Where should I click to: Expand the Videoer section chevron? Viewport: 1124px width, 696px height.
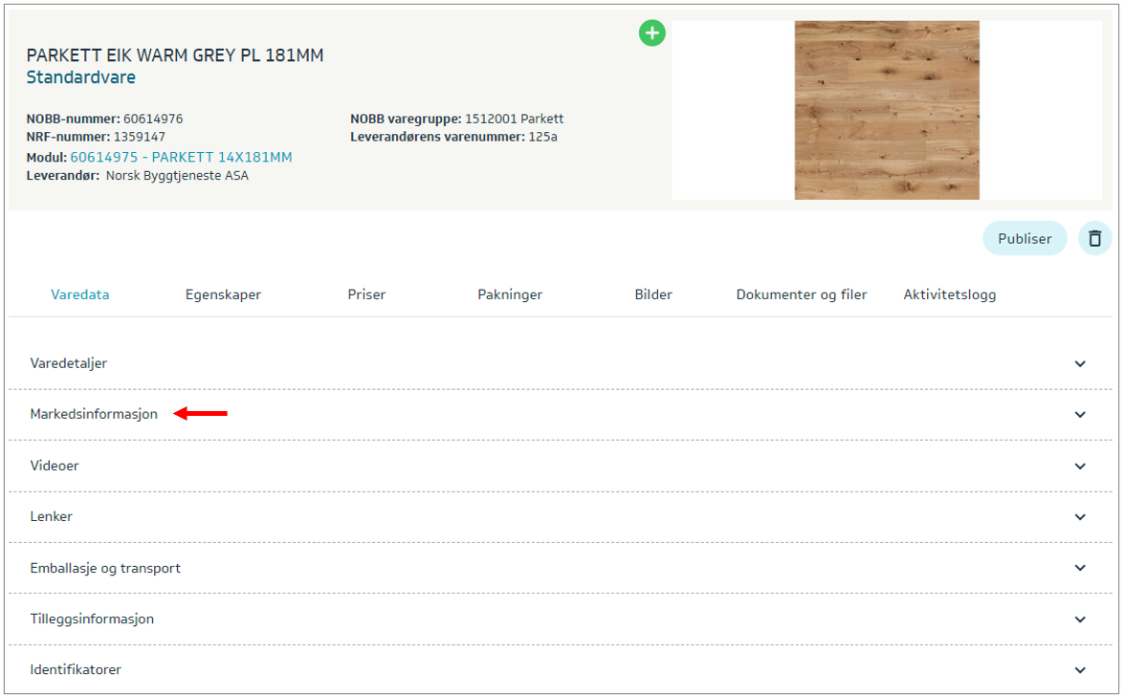pos(1080,467)
